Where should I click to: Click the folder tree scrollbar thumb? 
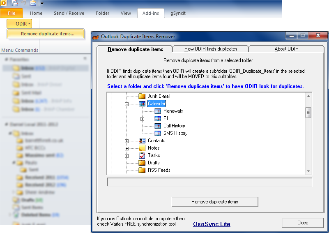click(x=308, y=113)
